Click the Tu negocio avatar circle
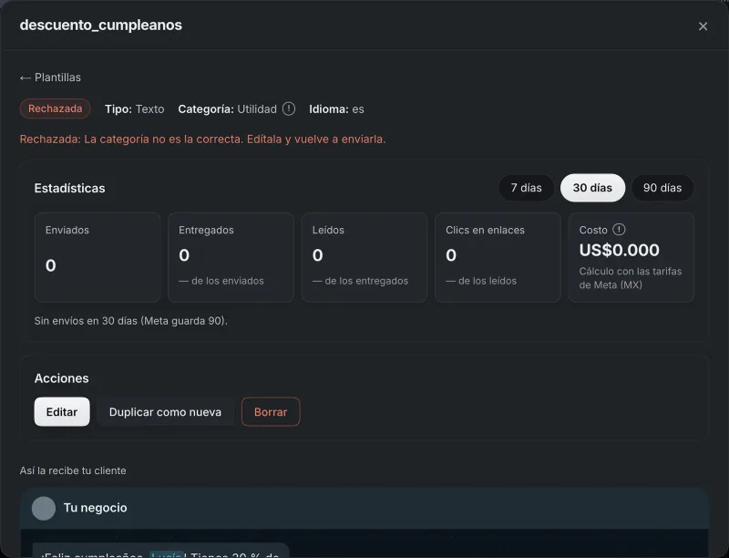This screenshot has height=558, width=729. (44, 508)
